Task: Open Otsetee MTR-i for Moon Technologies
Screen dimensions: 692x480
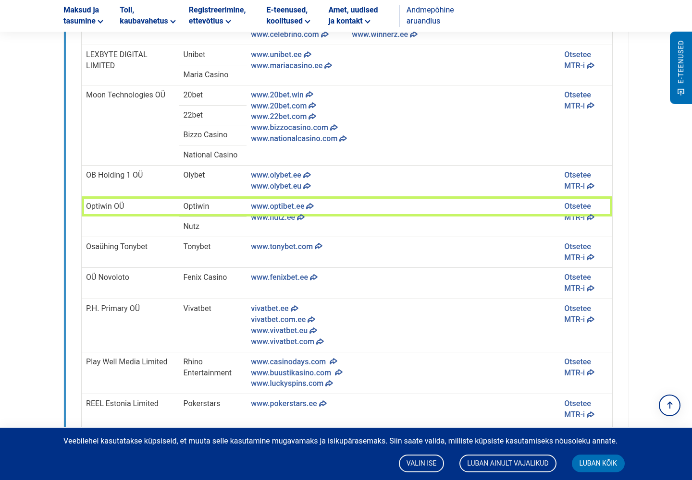Action: (579, 100)
